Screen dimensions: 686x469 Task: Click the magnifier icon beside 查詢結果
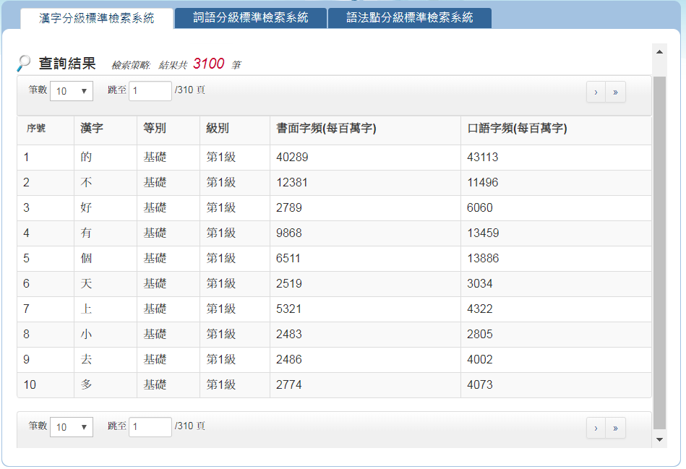tap(24, 64)
